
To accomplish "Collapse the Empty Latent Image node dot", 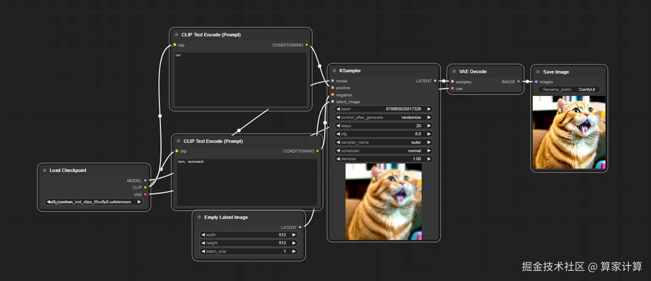I will pyautogui.click(x=199, y=217).
